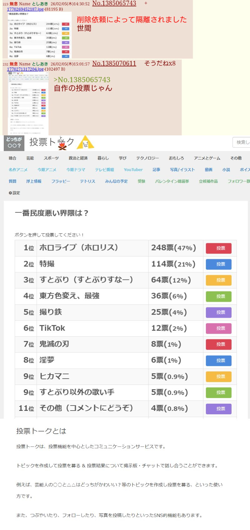
Task: Switch to the アニメとゲーム category tab
Action: 207,158
